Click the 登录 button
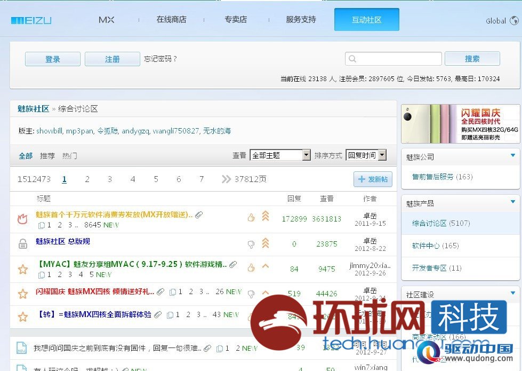Viewport: 522px width, 371px height. (x=53, y=59)
